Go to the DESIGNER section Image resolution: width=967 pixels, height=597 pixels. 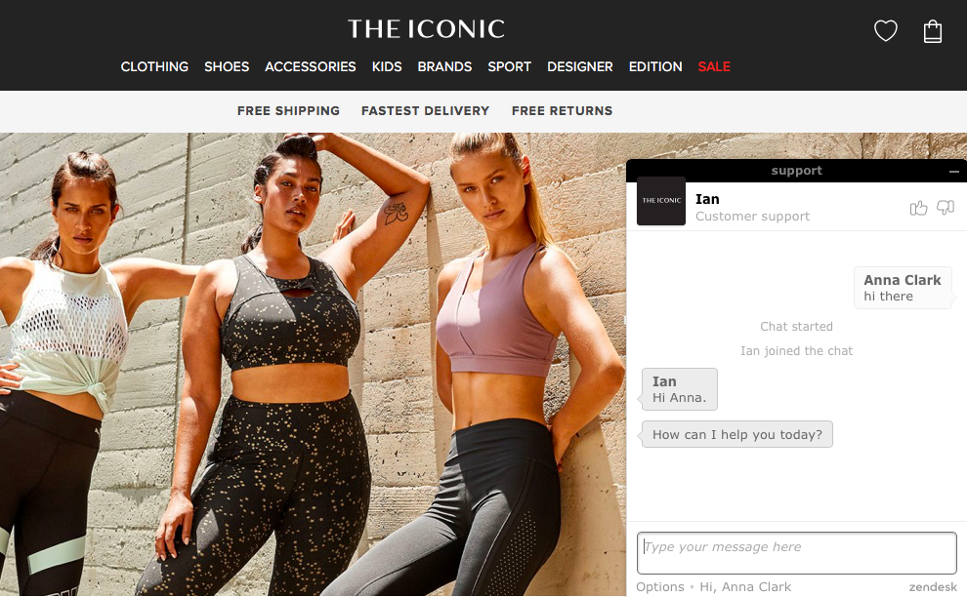click(x=579, y=66)
